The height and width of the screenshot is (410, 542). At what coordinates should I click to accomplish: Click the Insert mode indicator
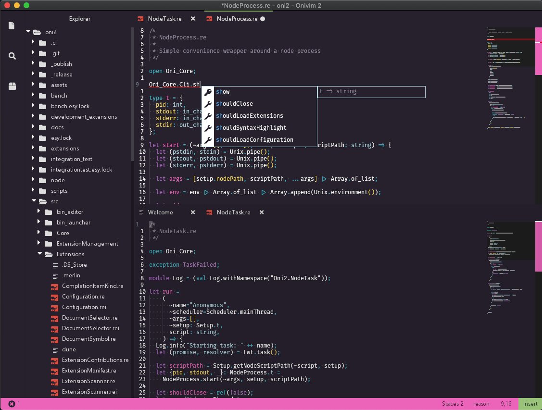pos(530,404)
